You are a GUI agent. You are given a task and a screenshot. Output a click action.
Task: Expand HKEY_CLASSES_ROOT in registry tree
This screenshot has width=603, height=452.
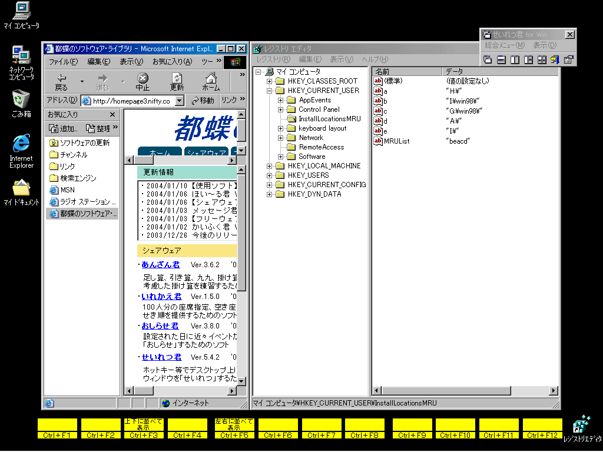coord(270,81)
